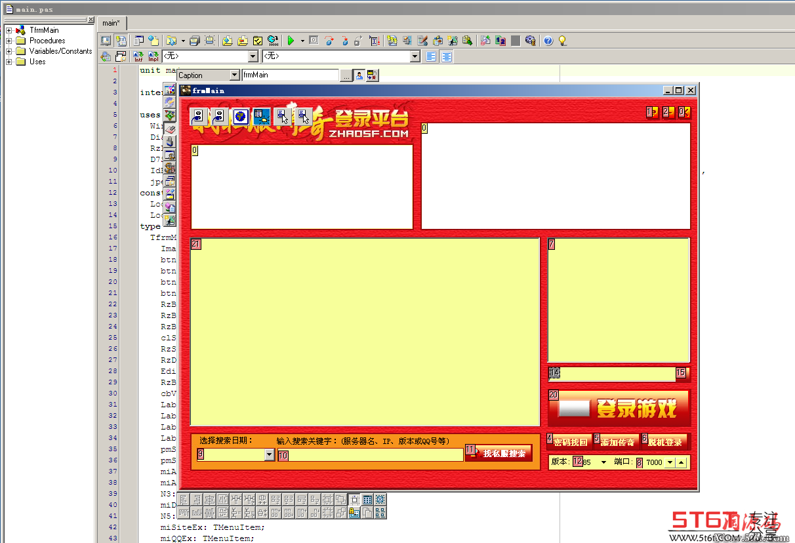Click the ellipsis button beside frmMain field
Viewport: 795px width, 543px height.
[x=346, y=75]
